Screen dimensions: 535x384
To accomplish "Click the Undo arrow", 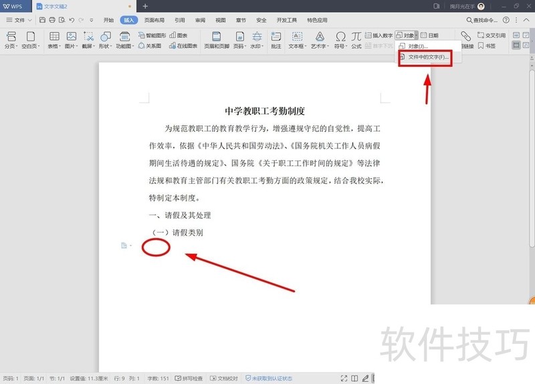I will point(72,20).
